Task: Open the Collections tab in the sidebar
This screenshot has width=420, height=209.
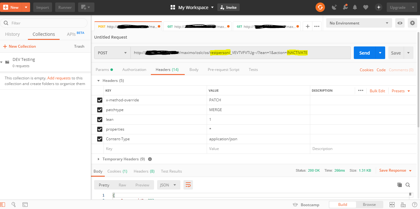Action: pyautogui.click(x=44, y=34)
